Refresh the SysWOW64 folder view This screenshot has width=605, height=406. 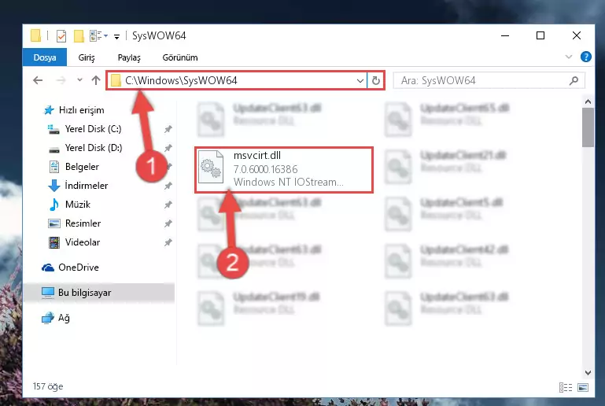tap(376, 81)
